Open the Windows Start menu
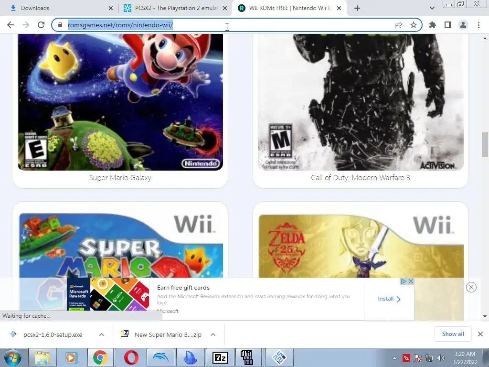489x367 pixels. 12,357
